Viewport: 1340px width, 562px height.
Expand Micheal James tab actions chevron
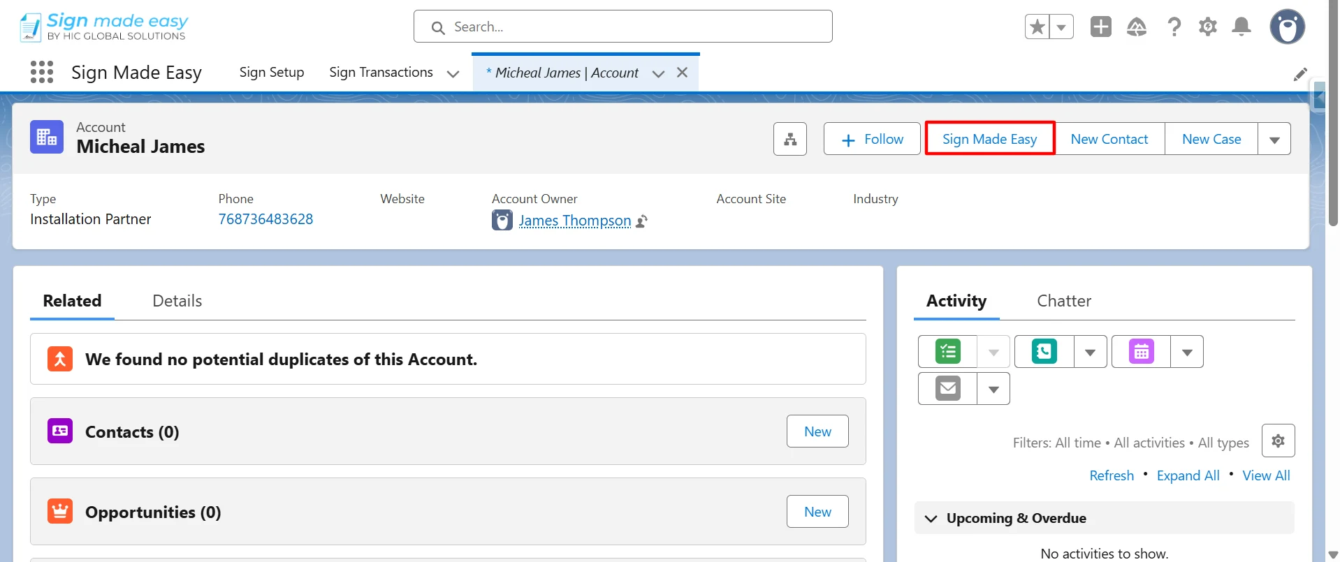click(x=658, y=73)
